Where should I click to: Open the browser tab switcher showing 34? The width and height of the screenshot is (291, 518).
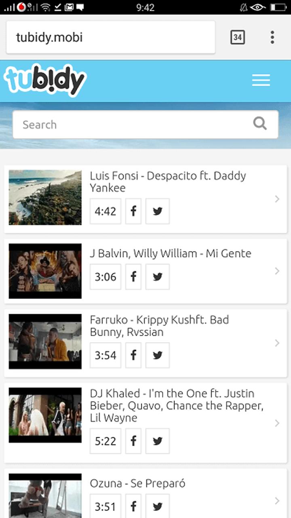point(237,37)
